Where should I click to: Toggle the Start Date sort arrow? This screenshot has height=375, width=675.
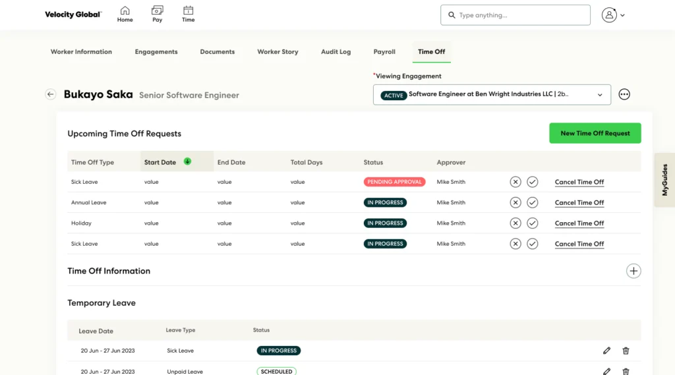pos(187,161)
